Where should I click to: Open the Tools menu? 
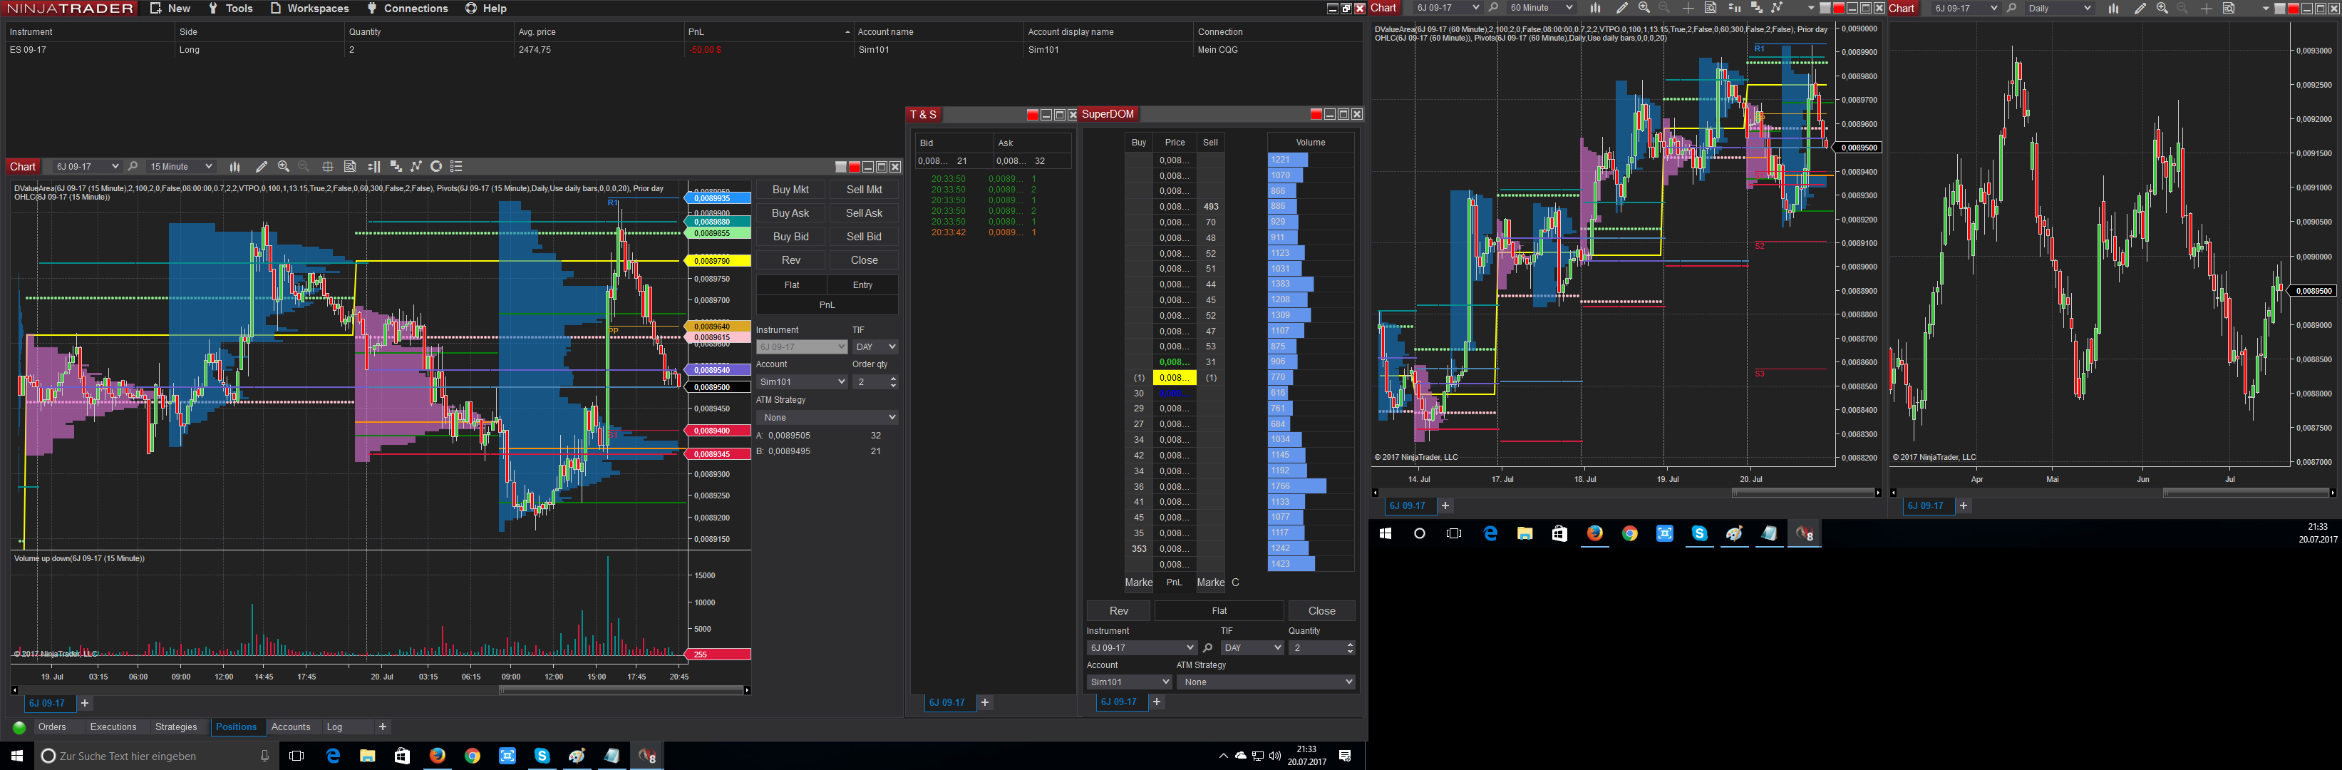(x=230, y=8)
